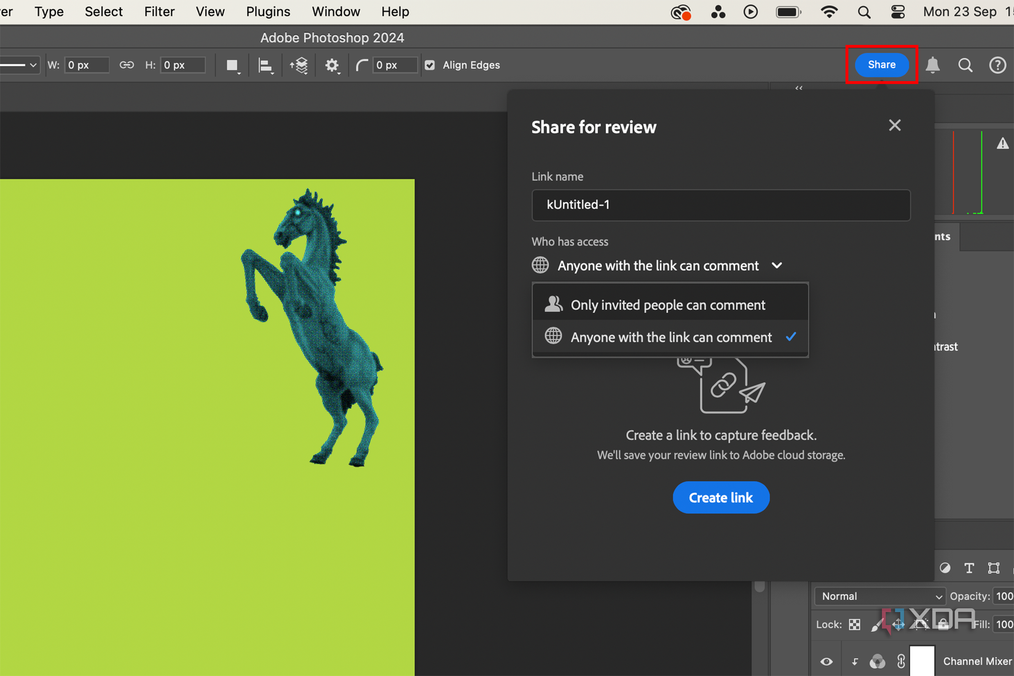The height and width of the screenshot is (676, 1014).
Task: Click the adjustment layer filter icon
Action: click(945, 568)
